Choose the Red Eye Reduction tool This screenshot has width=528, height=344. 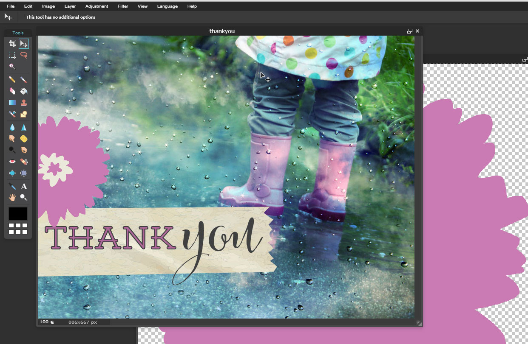12,162
